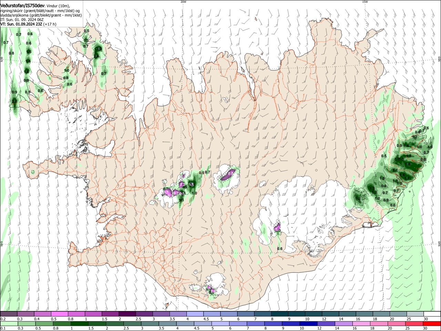Select the bottom-row 2 grey-green swatch
The width and height of the screenshot is (441, 331).
click(x=114, y=324)
